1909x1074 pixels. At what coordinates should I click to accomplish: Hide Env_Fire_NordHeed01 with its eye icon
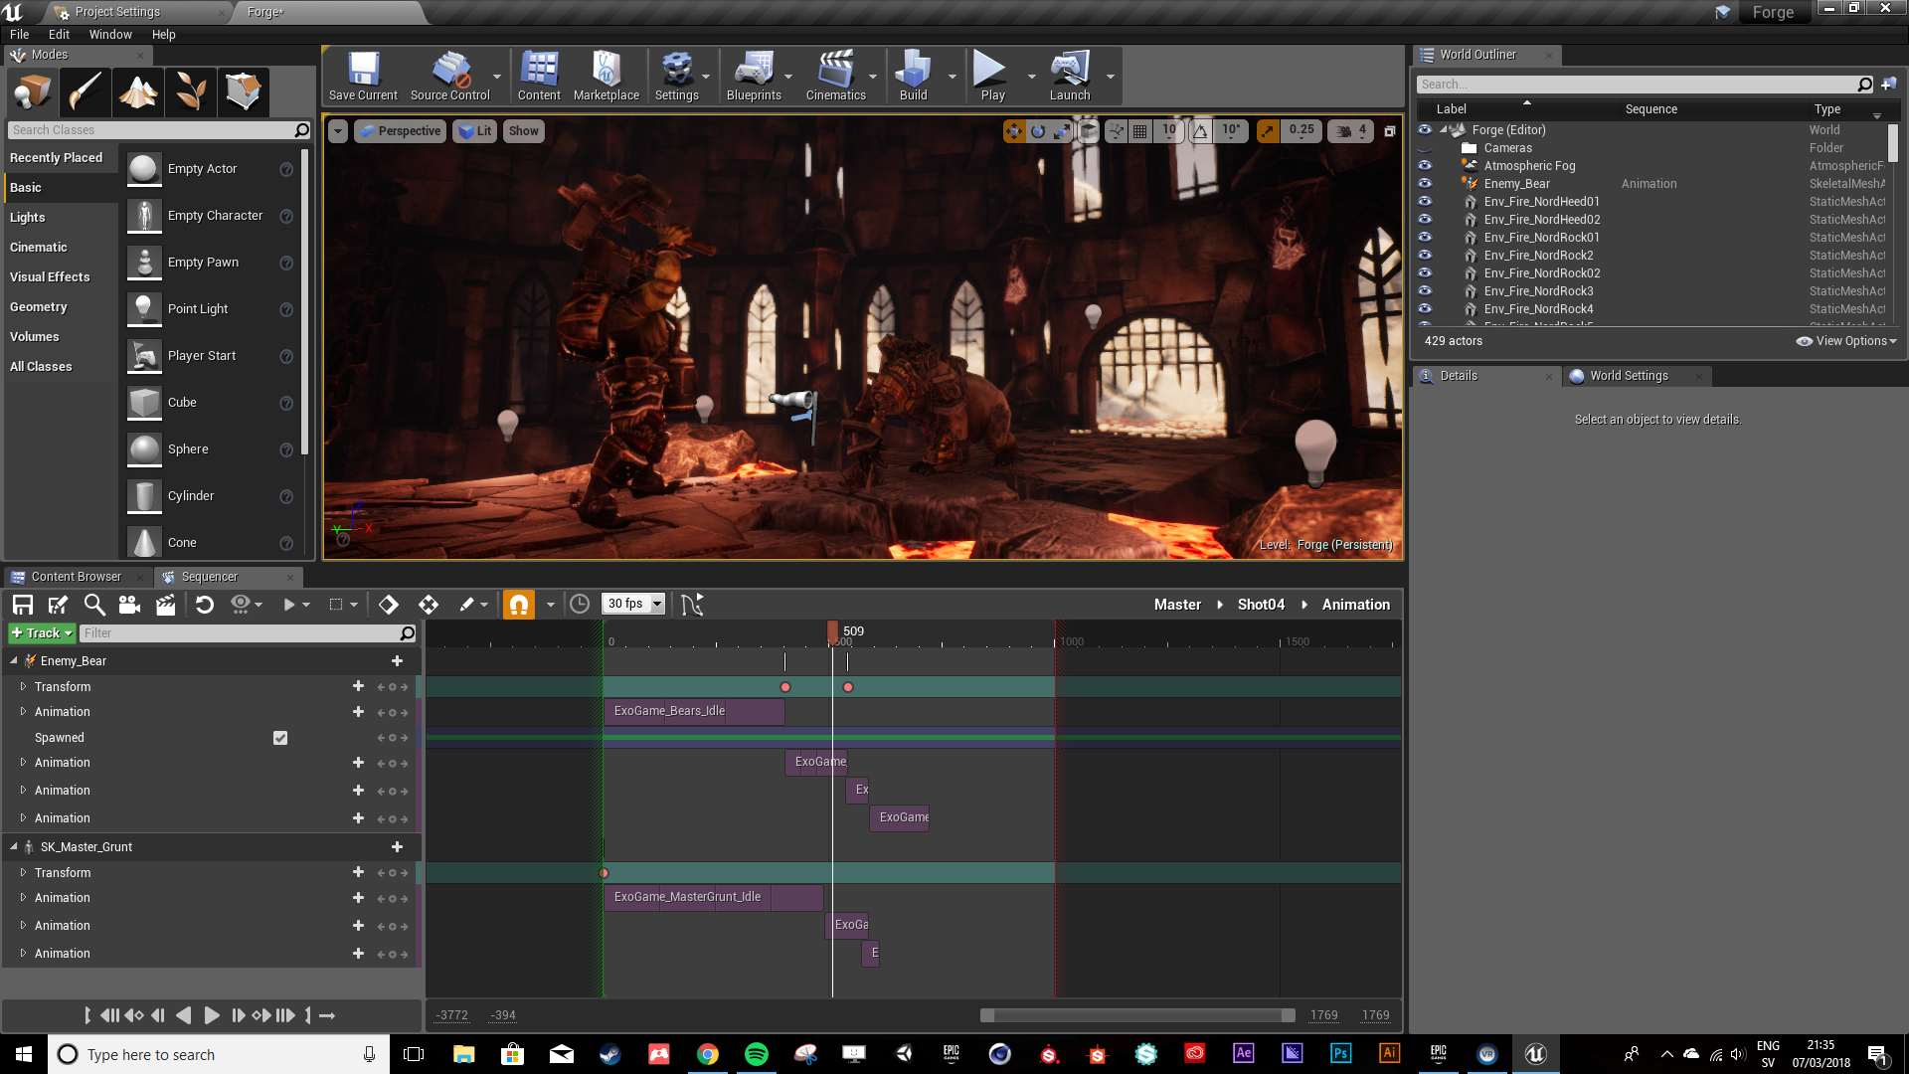pyautogui.click(x=1425, y=202)
